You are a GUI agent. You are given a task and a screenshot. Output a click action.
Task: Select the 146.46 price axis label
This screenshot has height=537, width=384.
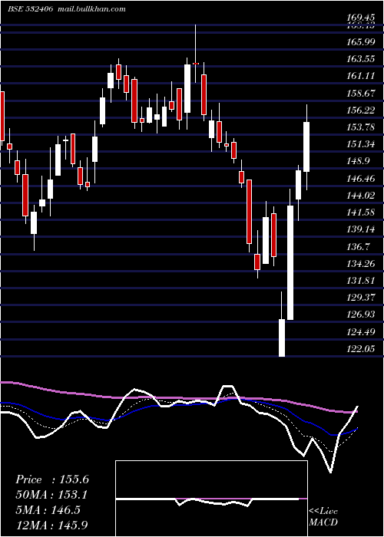tap(360, 178)
